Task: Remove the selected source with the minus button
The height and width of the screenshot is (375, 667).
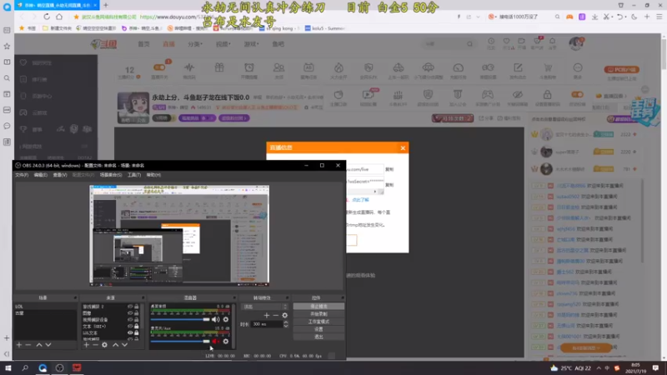Action: point(95,345)
